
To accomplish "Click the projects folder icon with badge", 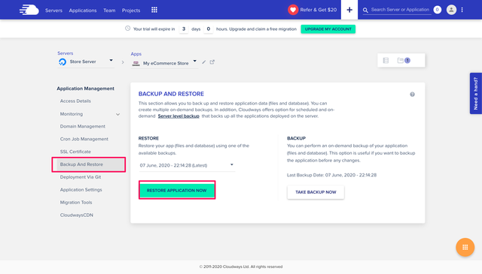I will 404,60.
